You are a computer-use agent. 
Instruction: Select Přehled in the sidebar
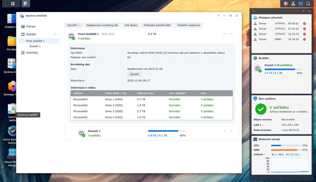(31, 26)
